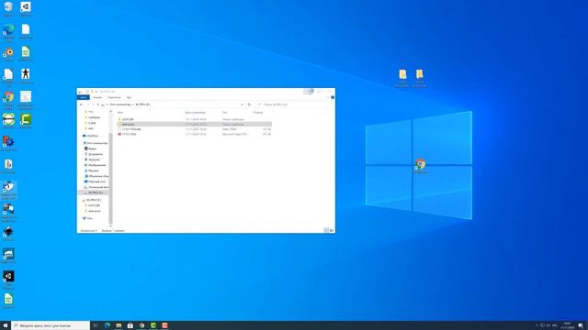Select the green Camtasia desktop shortcut

(26, 121)
